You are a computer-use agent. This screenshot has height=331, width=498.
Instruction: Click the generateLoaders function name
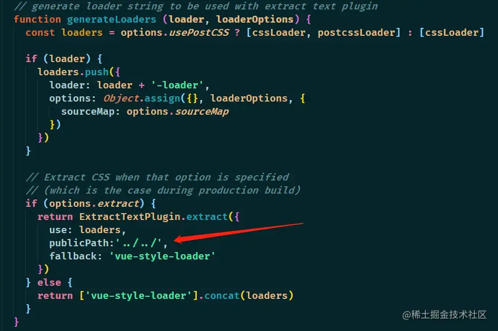tap(112, 19)
